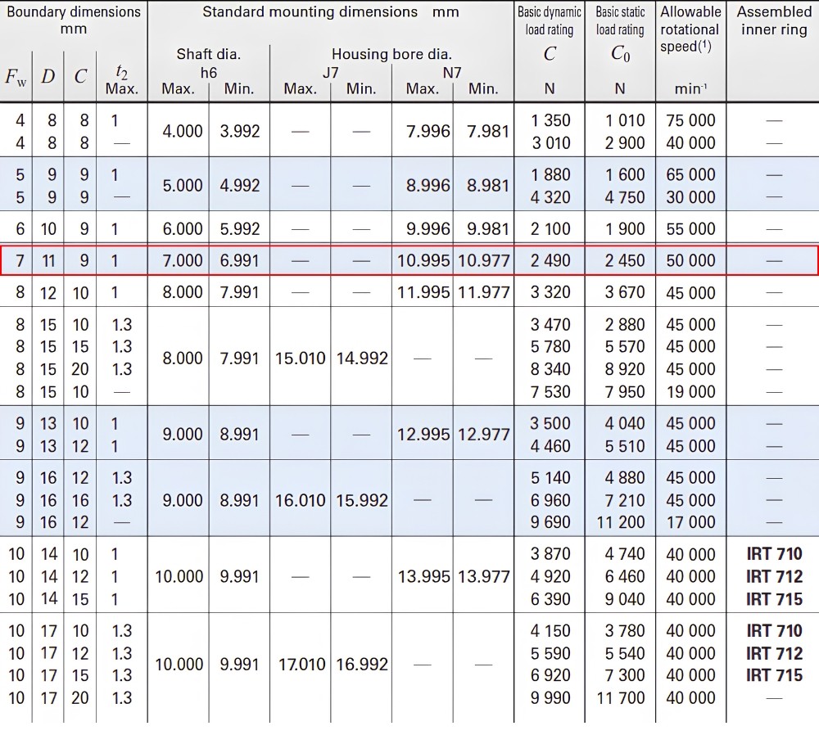
Task: Click the Housing bore dia. header
Action: (x=391, y=54)
